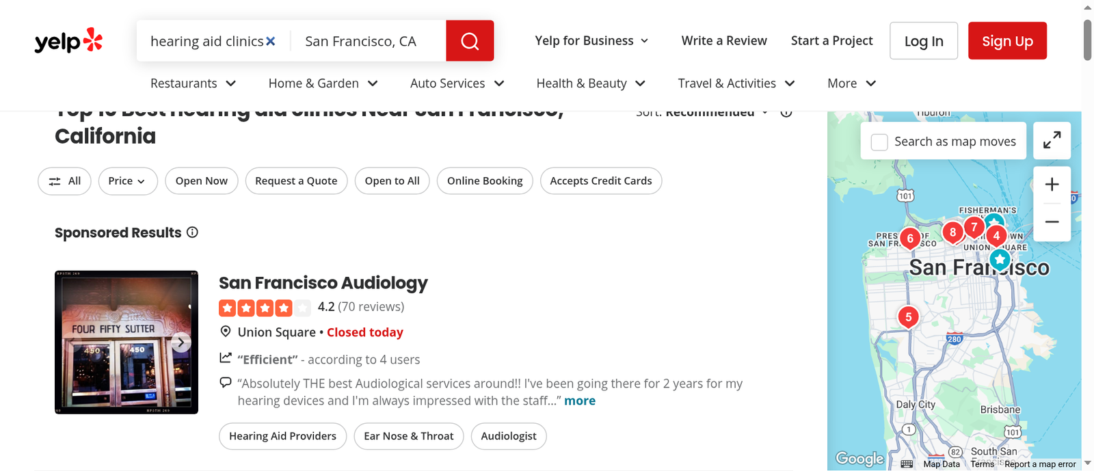Screen dimensions: 1094x471
Task: Expand the Health & Beauty menu
Action: point(591,83)
